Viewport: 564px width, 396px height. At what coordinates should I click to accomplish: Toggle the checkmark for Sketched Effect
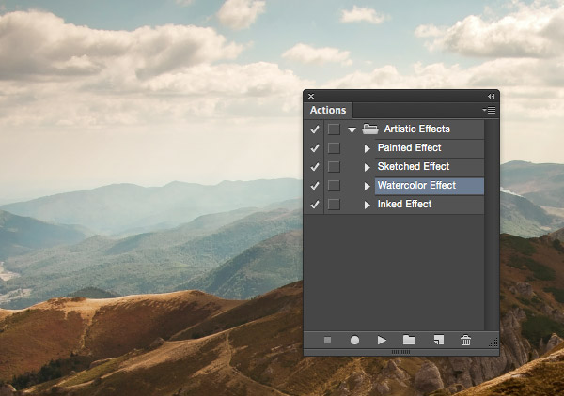pyautogui.click(x=315, y=167)
